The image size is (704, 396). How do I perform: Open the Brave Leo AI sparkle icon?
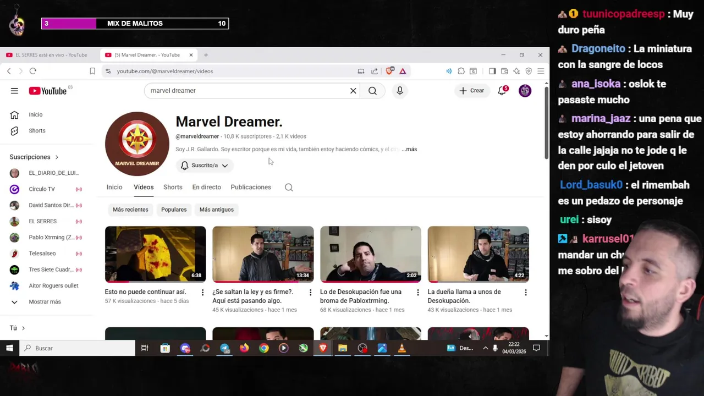pyautogui.click(x=516, y=71)
